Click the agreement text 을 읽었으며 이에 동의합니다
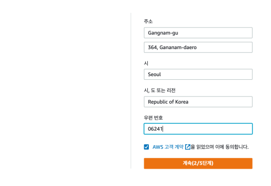 point(219,147)
